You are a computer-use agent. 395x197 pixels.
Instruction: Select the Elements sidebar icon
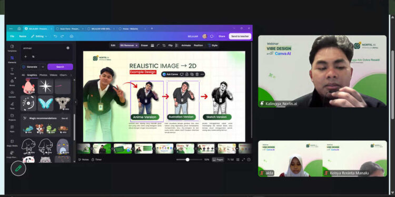pos(12,59)
